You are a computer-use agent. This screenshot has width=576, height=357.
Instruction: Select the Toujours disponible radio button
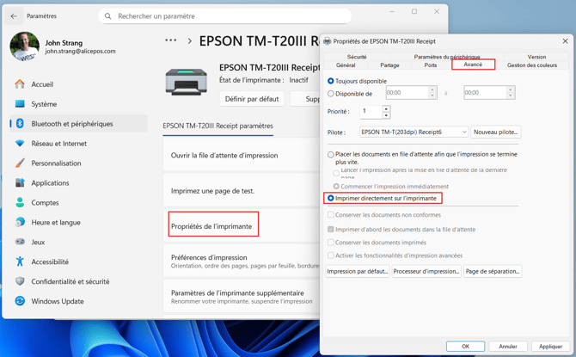[x=331, y=81]
